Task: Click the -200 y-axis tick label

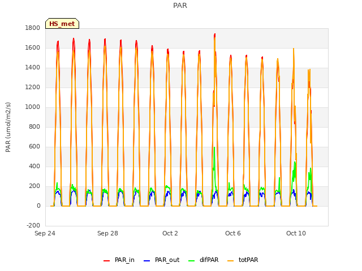Action: (x=33, y=225)
